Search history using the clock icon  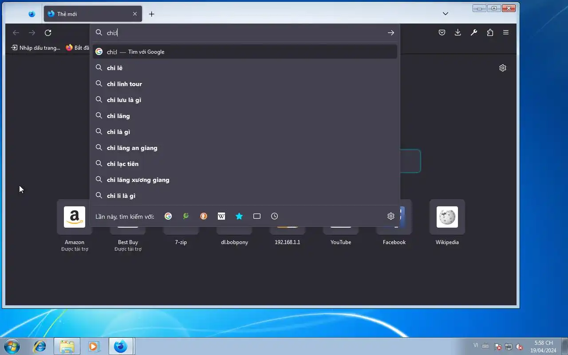pyautogui.click(x=275, y=216)
